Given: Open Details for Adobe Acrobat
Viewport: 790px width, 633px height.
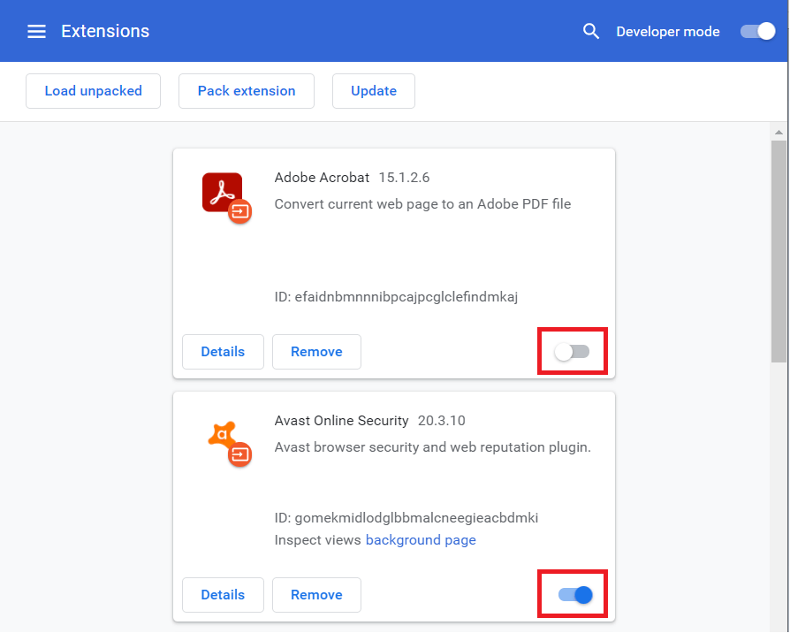Looking at the screenshot, I should (223, 352).
